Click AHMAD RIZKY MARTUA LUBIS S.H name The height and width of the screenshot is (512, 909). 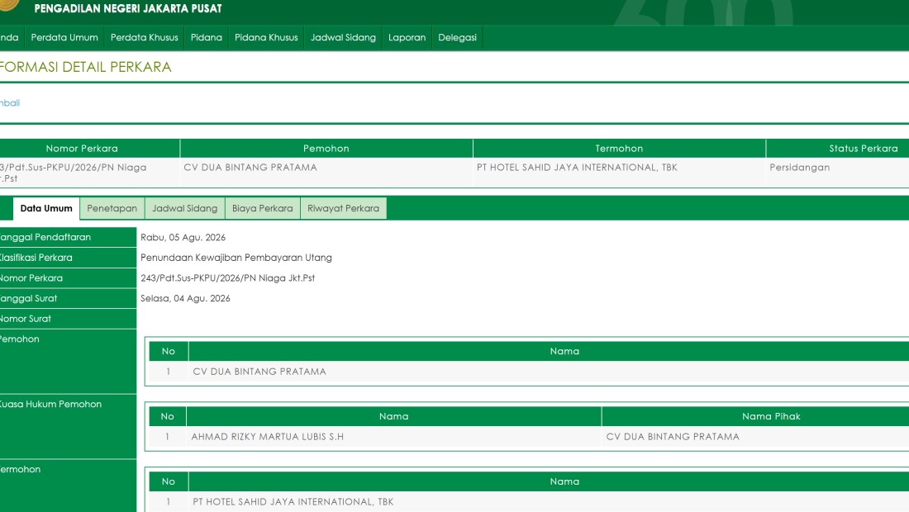pos(267,437)
